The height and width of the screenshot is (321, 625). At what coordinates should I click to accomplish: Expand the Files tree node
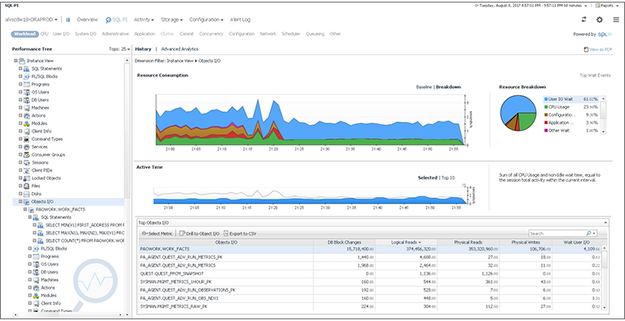coord(20,186)
